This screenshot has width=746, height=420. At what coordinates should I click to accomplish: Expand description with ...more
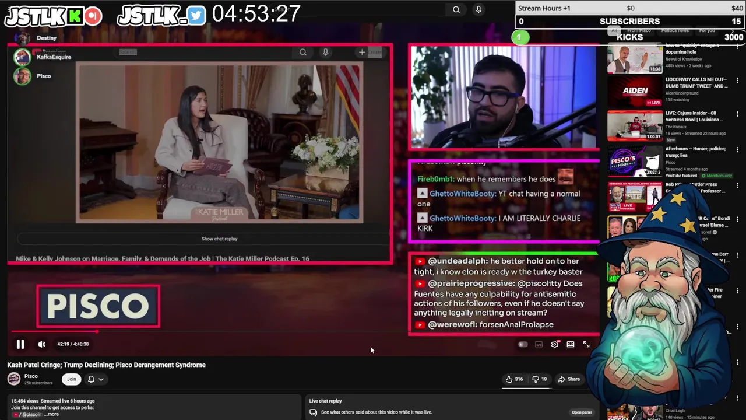[x=52, y=414]
